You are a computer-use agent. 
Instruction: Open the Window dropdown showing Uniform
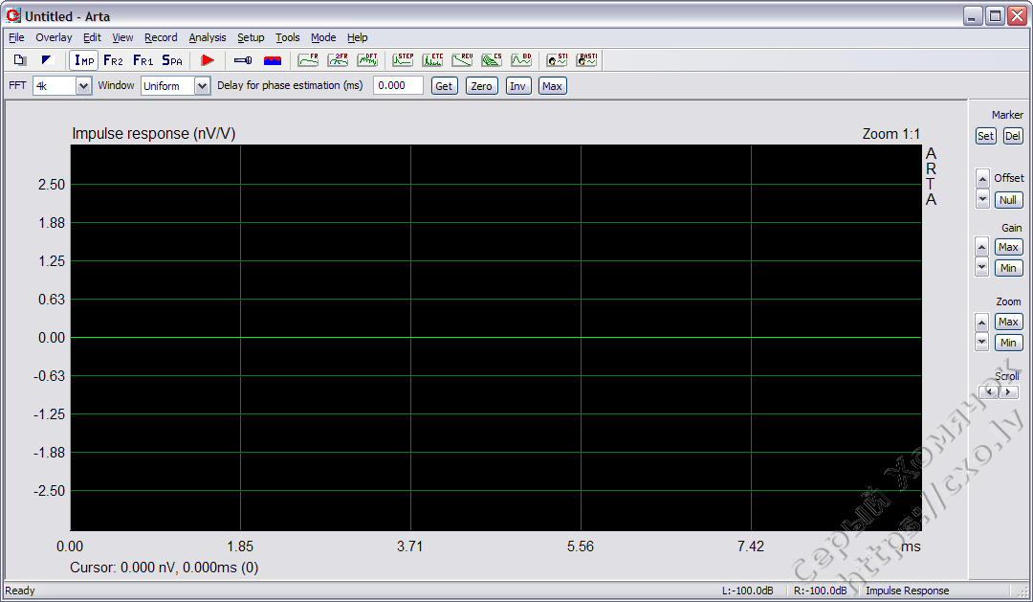203,85
